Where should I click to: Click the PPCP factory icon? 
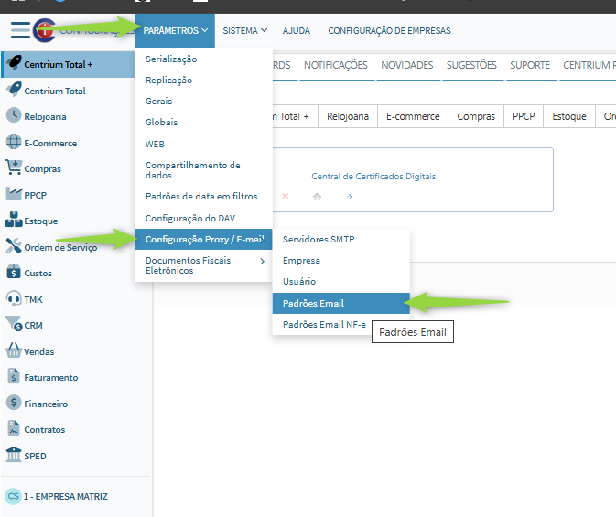pyautogui.click(x=14, y=195)
